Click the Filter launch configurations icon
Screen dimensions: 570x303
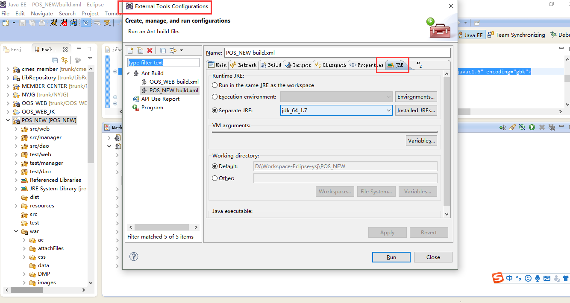(173, 50)
